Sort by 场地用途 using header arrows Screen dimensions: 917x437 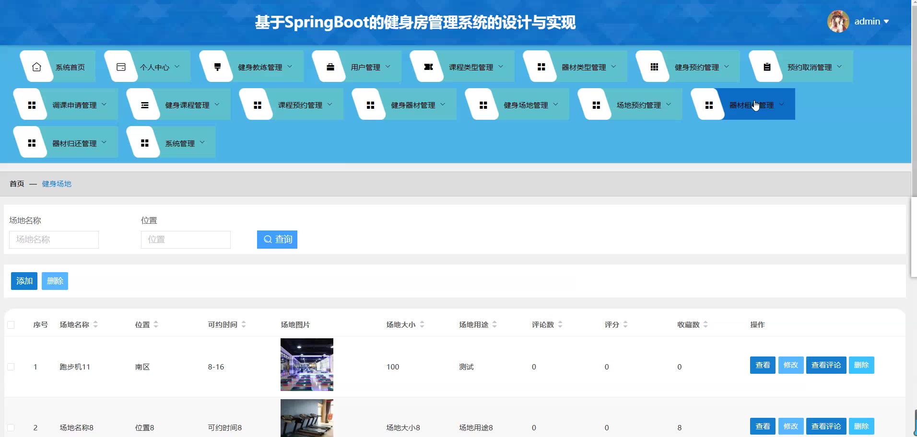click(494, 324)
